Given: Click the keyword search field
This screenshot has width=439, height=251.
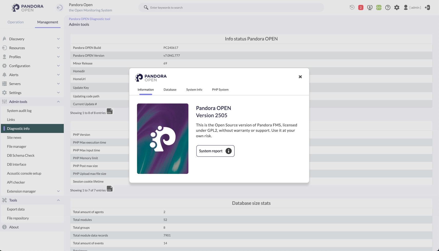Looking at the screenshot, I should point(231,7).
